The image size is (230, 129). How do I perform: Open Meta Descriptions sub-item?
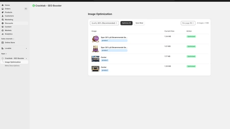point(14,66)
